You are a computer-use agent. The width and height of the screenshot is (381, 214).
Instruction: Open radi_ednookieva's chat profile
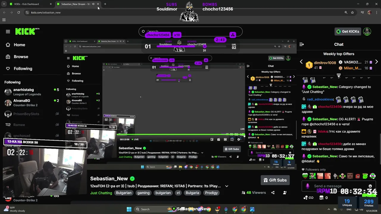click(x=320, y=99)
